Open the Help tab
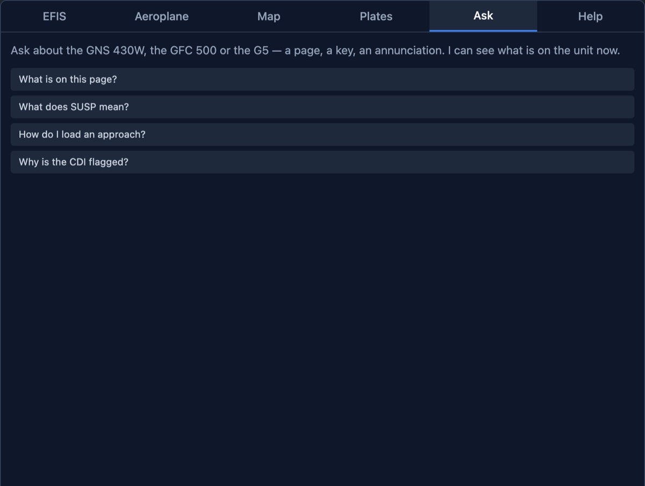 pos(590,16)
